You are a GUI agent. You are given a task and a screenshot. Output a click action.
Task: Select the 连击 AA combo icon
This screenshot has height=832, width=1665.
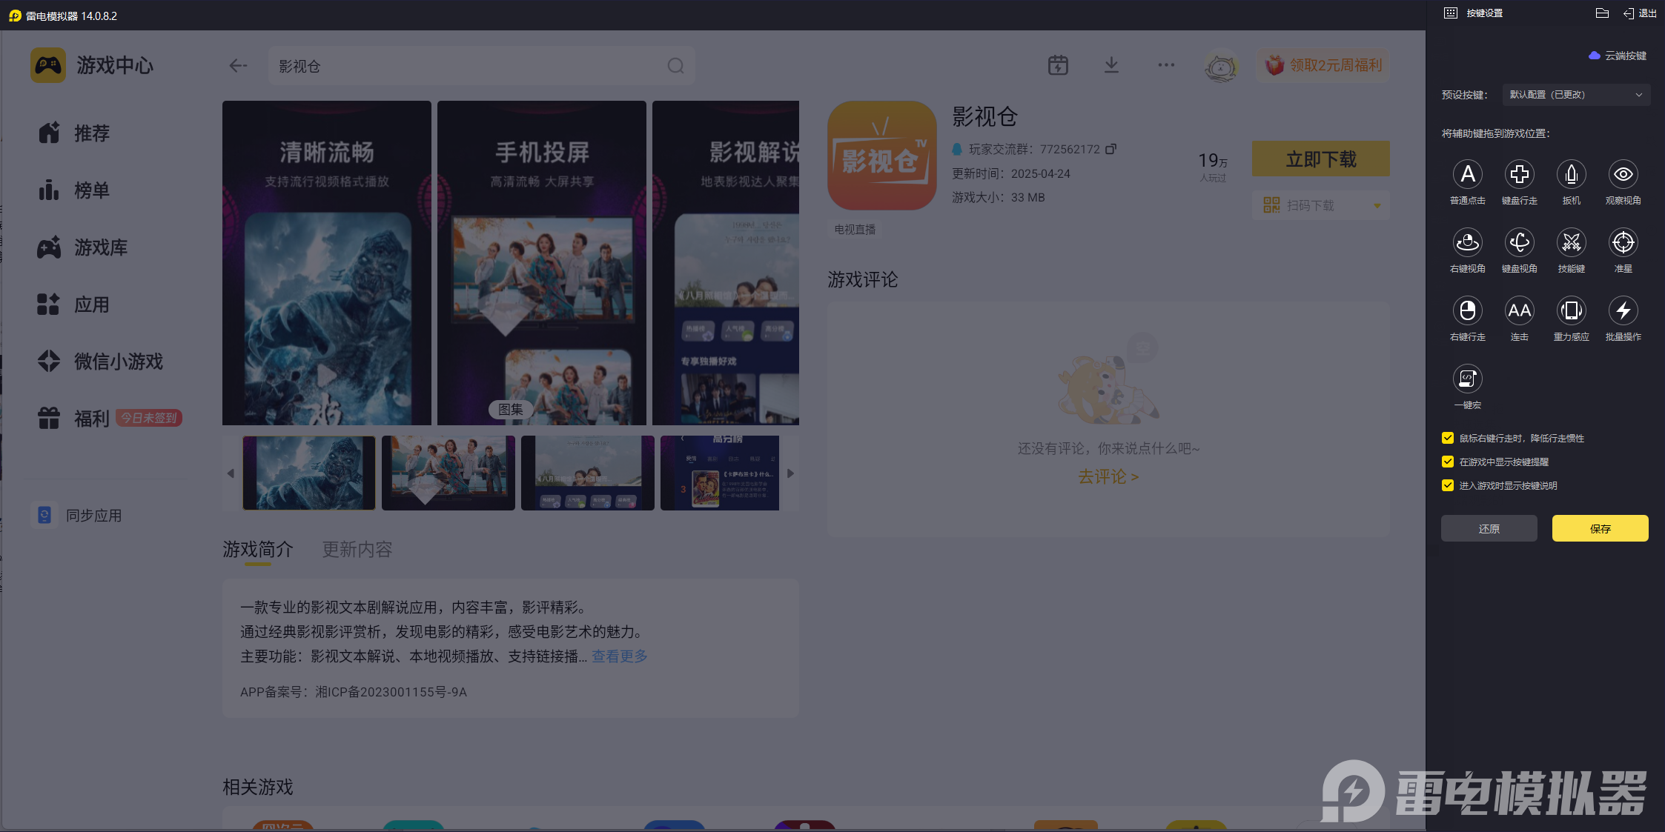coord(1519,311)
